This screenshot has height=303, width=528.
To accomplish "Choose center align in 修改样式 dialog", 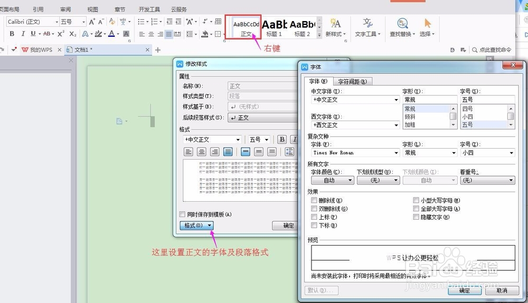I will 201,152.
